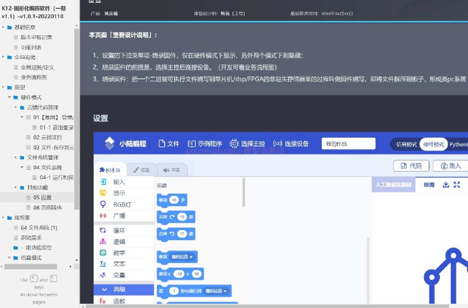Click the 右转 15 度 block
468x308 pixels.
point(176,217)
